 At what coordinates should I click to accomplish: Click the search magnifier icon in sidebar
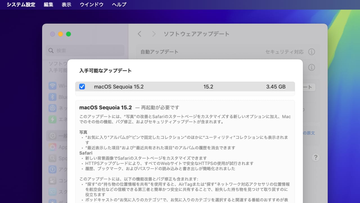pos(51,50)
